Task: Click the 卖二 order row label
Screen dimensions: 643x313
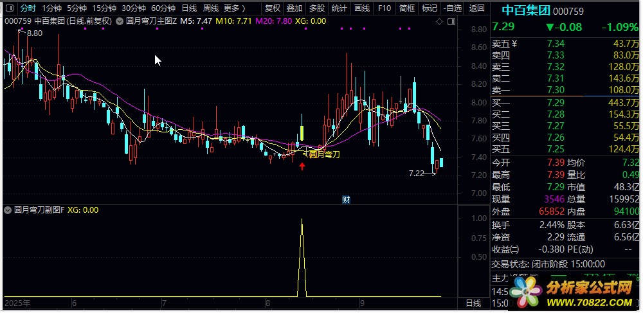Action: click(x=501, y=78)
